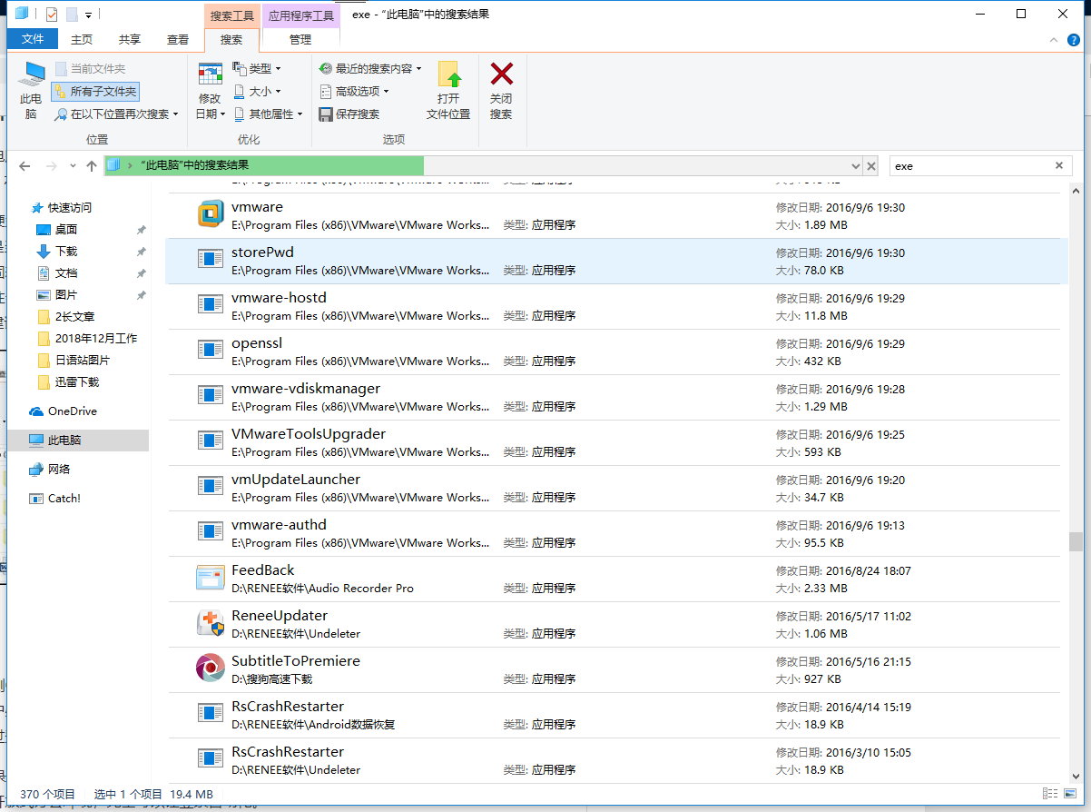
Task: Go up one level with up arrow
Action: 92,166
